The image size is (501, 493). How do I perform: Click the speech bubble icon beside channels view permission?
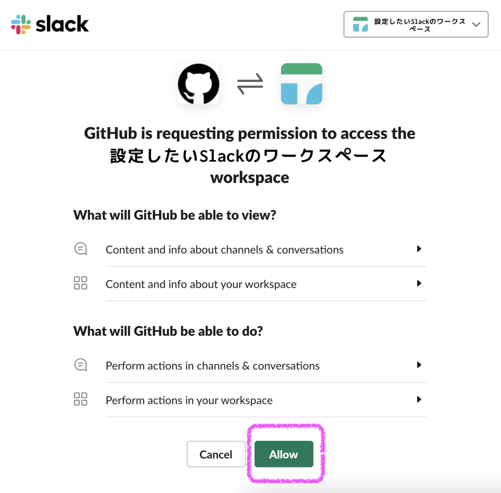tap(81, 249)
